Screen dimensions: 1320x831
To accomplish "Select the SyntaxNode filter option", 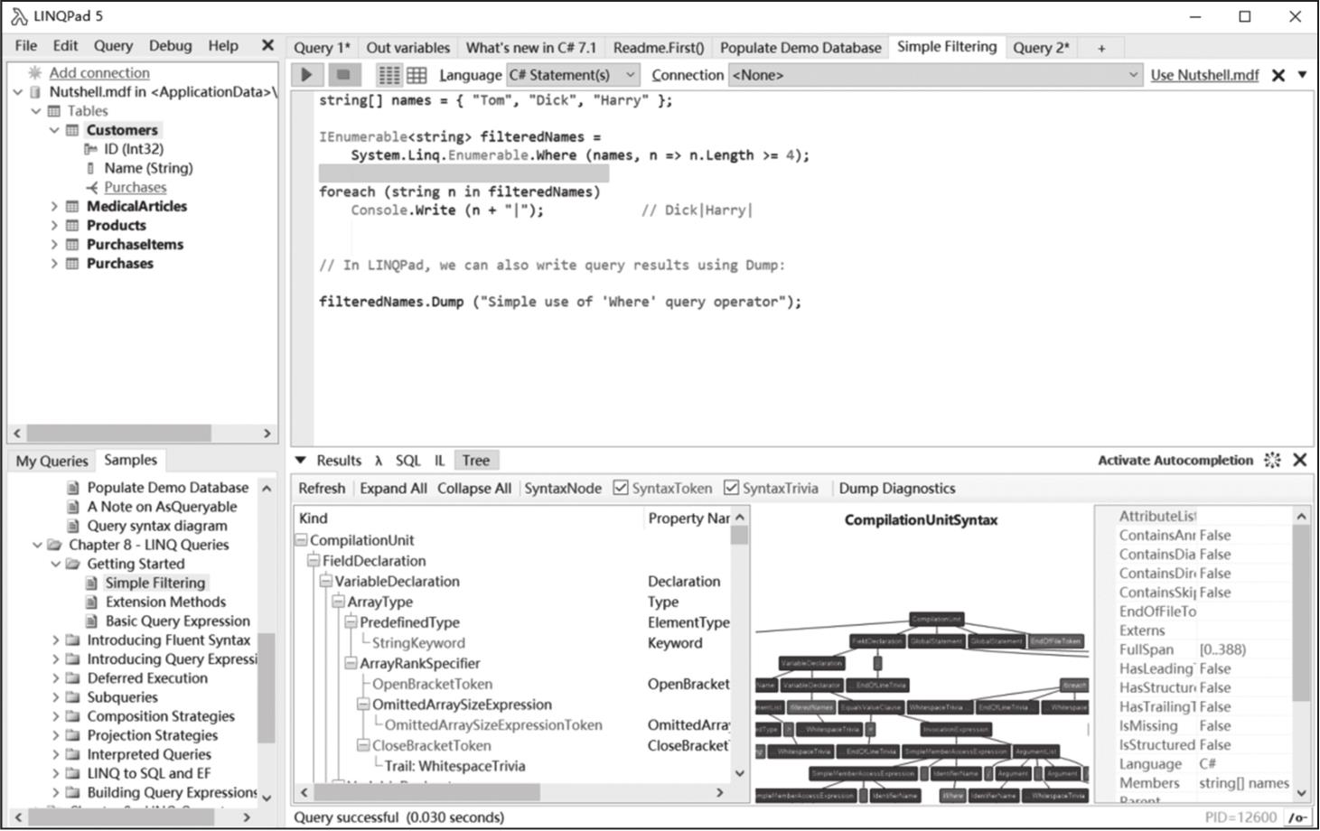I will click(563, 488).
